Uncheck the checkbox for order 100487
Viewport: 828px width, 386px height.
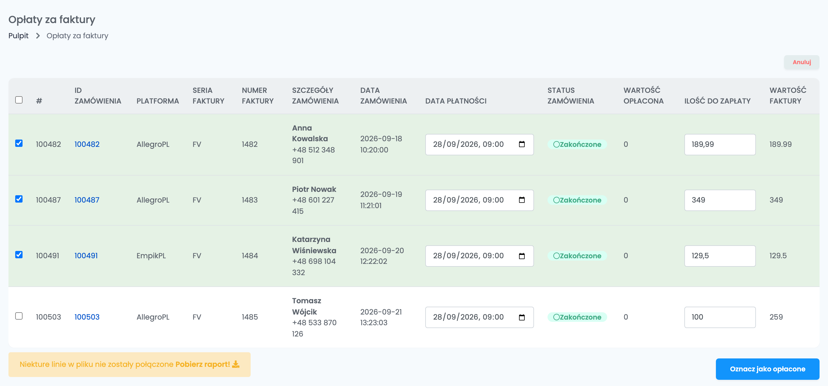point(19,199)
